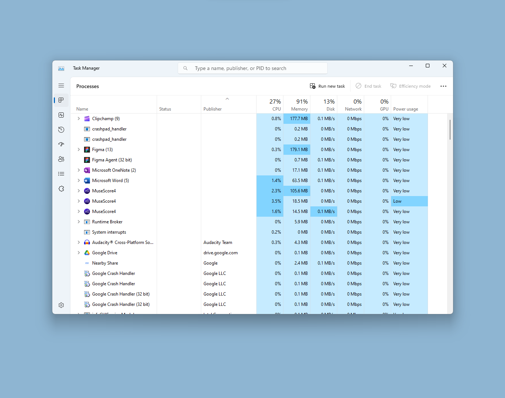Click the Low power usage cell

(x=409, y=201)
